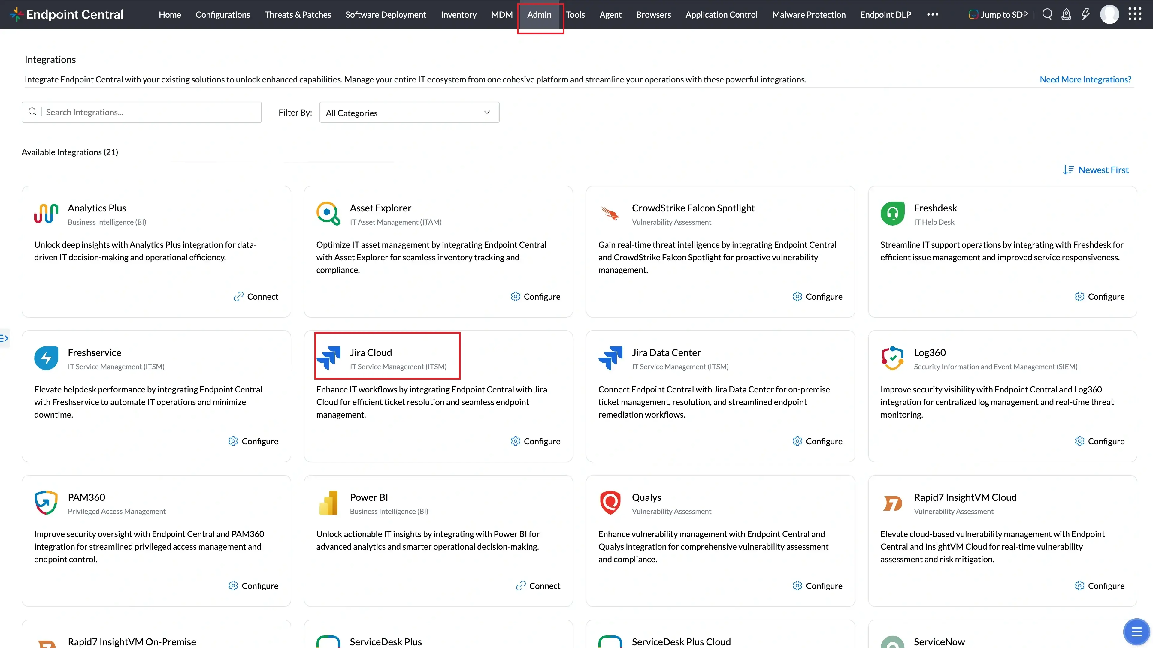Click the PAM360 shield logo
1153x648 pixels.
coord(46,503)
